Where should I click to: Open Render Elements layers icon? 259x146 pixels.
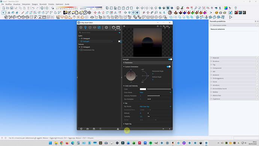point(95,27)
